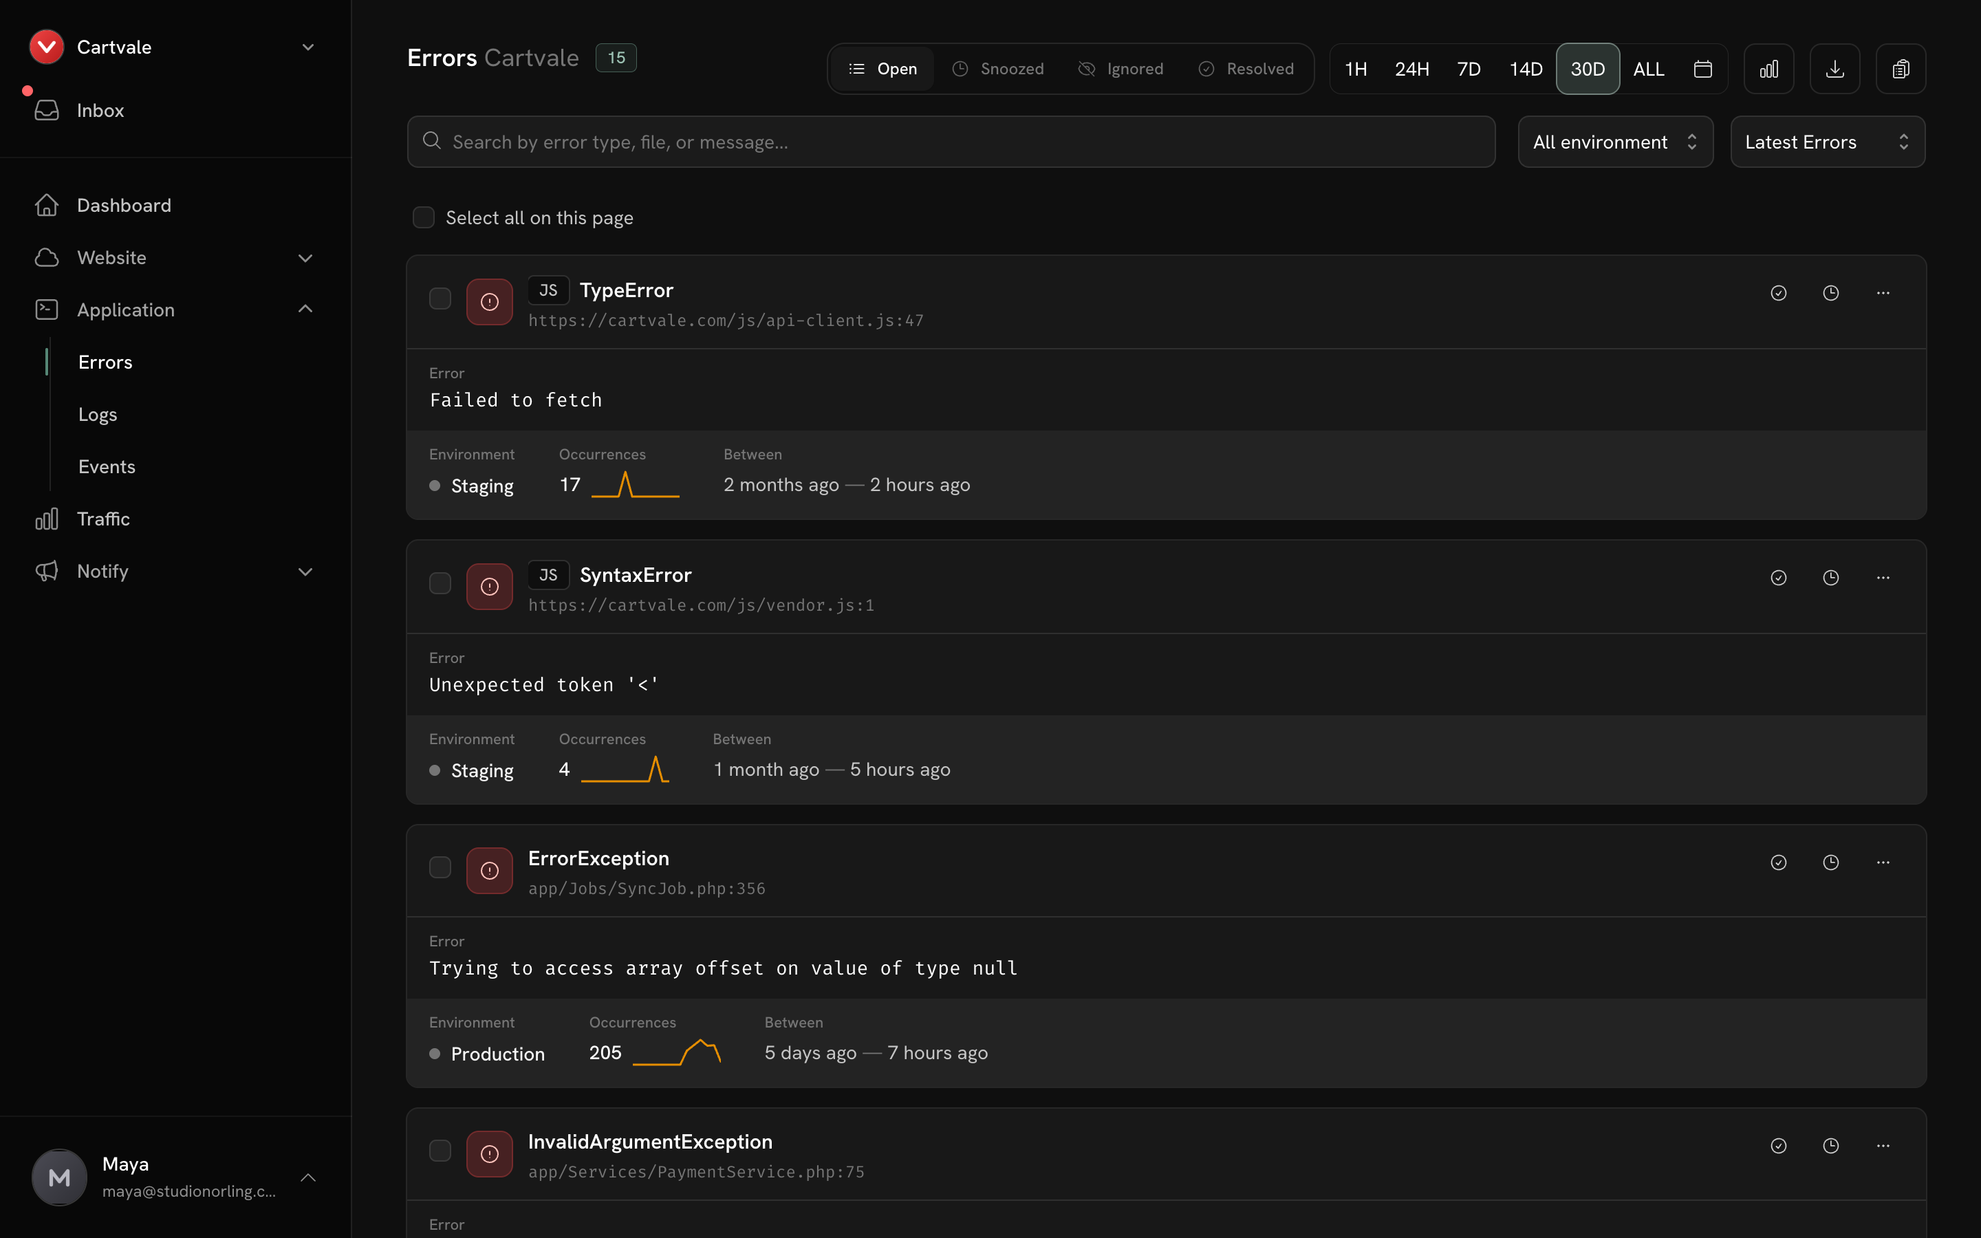Switch to the Snoozed errors tab

tap(998, 69)
